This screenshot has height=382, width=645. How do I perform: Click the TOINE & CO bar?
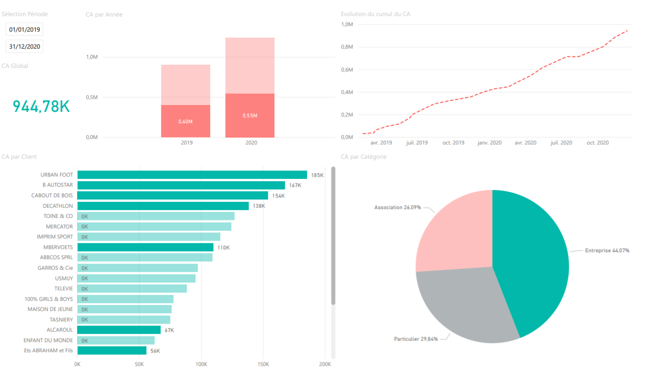coord(156,216)
